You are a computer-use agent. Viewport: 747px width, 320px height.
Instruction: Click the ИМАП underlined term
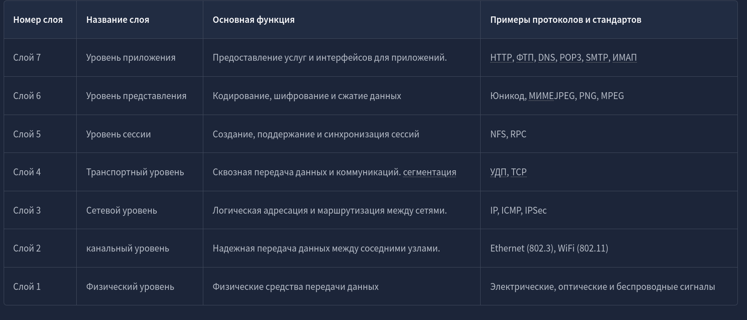625,58
